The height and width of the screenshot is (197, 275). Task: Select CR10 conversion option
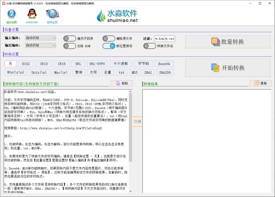tap(44, 64)
